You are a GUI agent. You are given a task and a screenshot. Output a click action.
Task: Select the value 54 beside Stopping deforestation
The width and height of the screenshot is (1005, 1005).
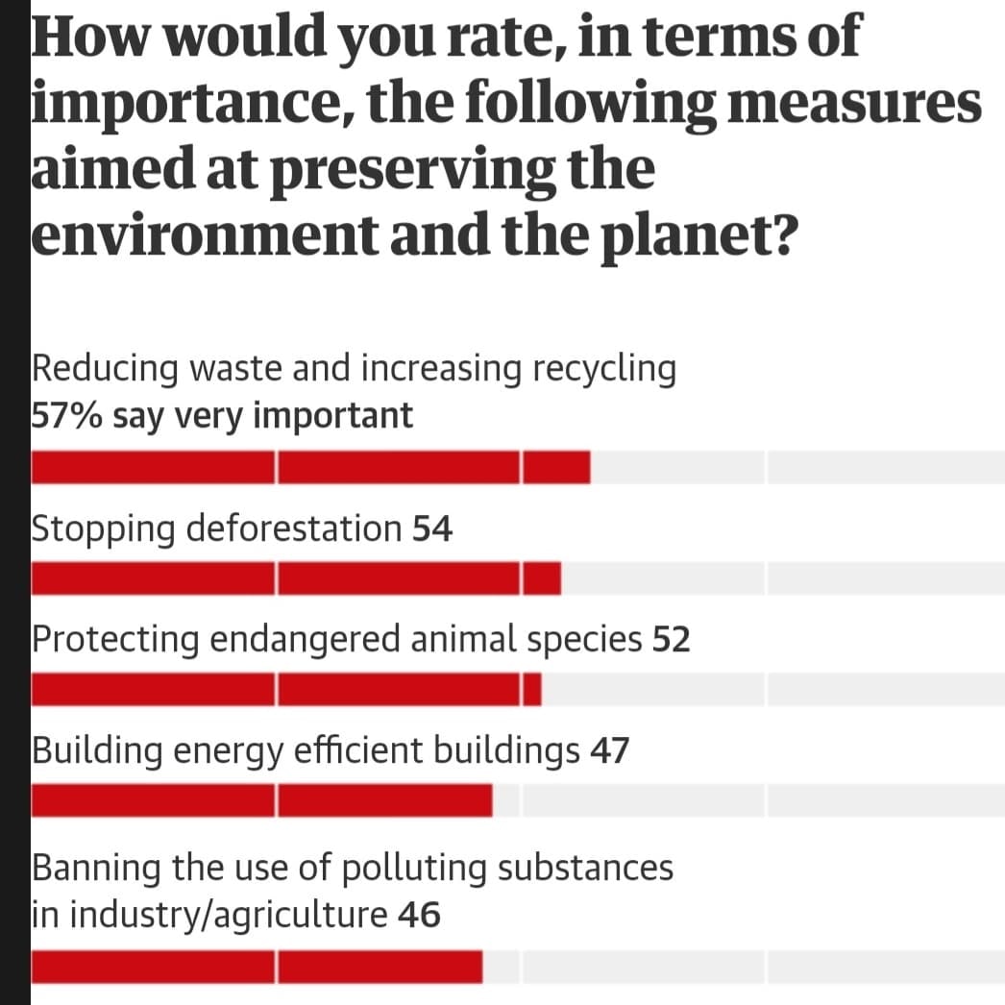432,528
